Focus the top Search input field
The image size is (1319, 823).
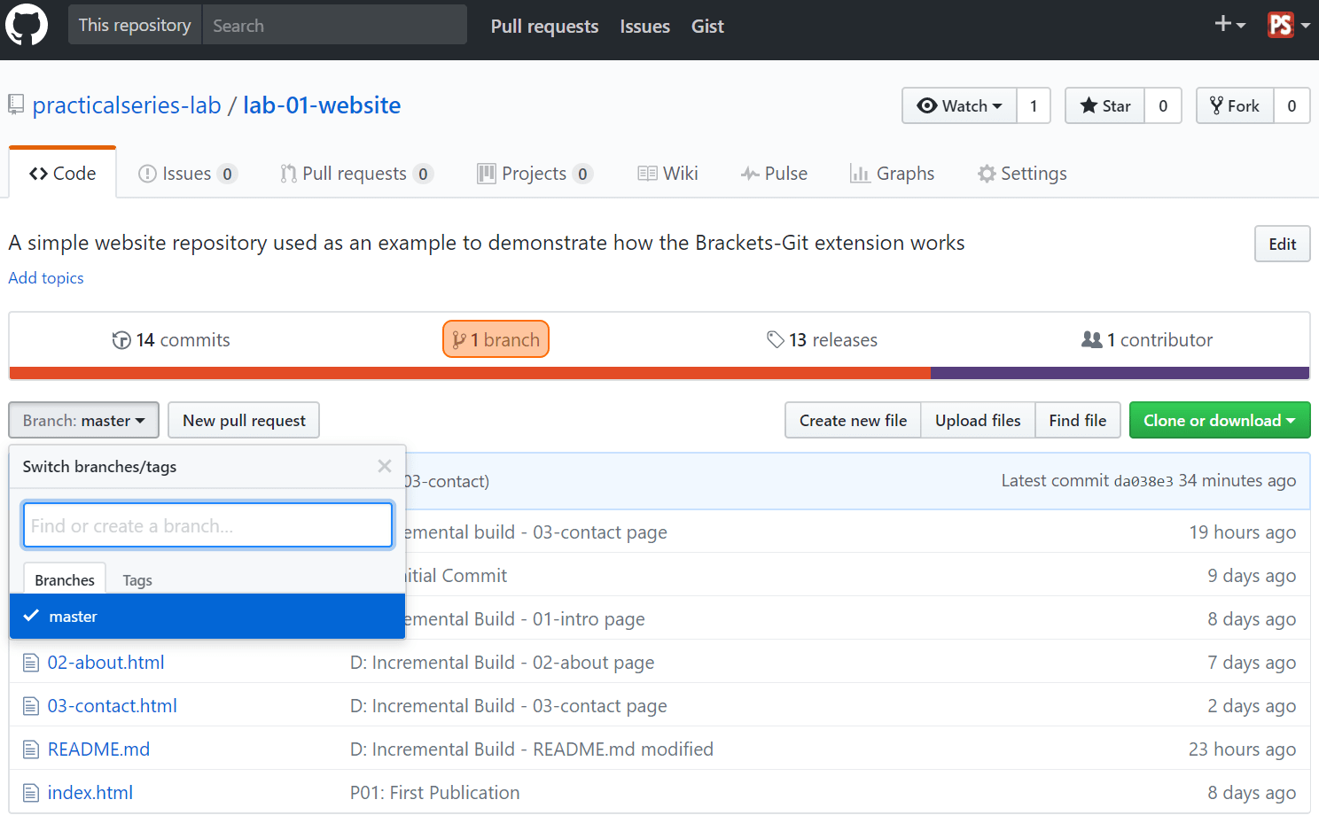(x=334, y=25)
